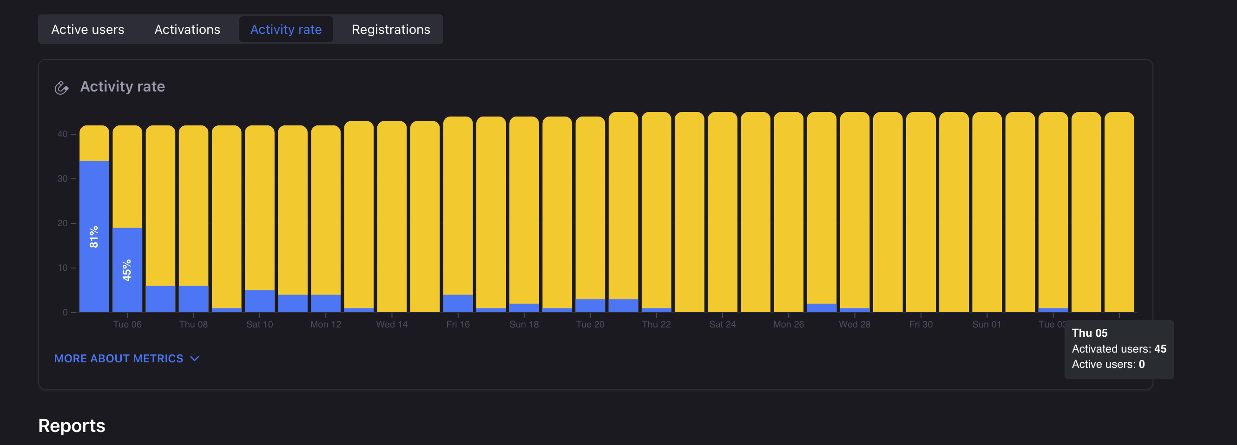
Task: Expand More About Metrics link
Action: [127, 359]
